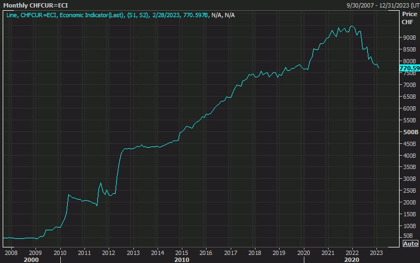Click the 50B price axis label
The height and width of the screenshot is (263, 420).
[411, 236]
